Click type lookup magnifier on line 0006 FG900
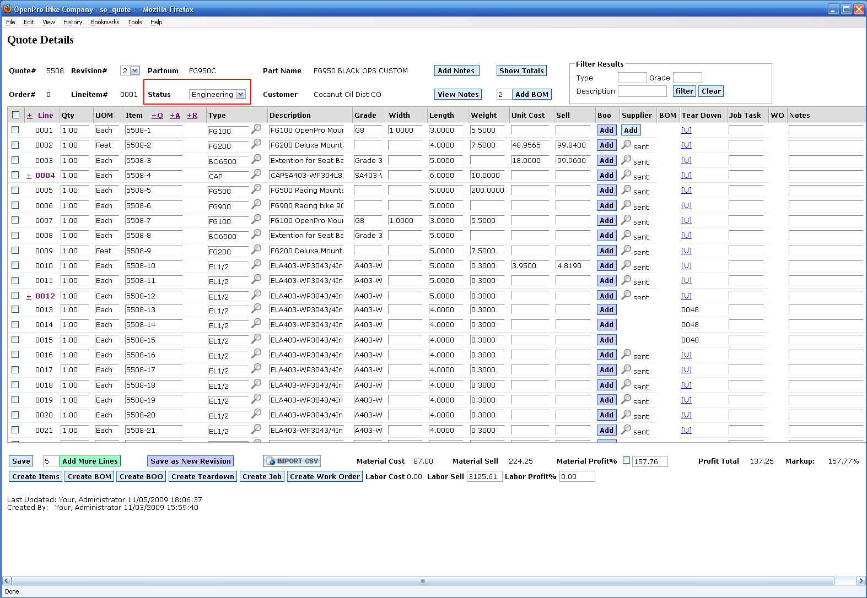Image resolution: width=867 pixels, height=598 pixels. click(256, 204)
